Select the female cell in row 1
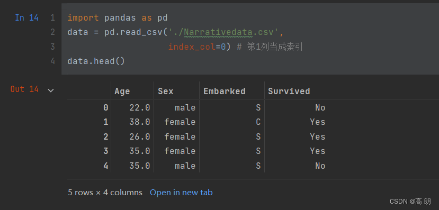Viewport: 439px width, 210px height. coord(180,122)
